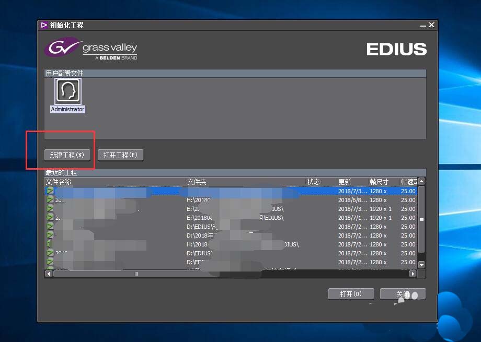Create a project with 新建工程(N)
Image resolution: width=481 pixels, height=342 pixels.
pos(67,155)
